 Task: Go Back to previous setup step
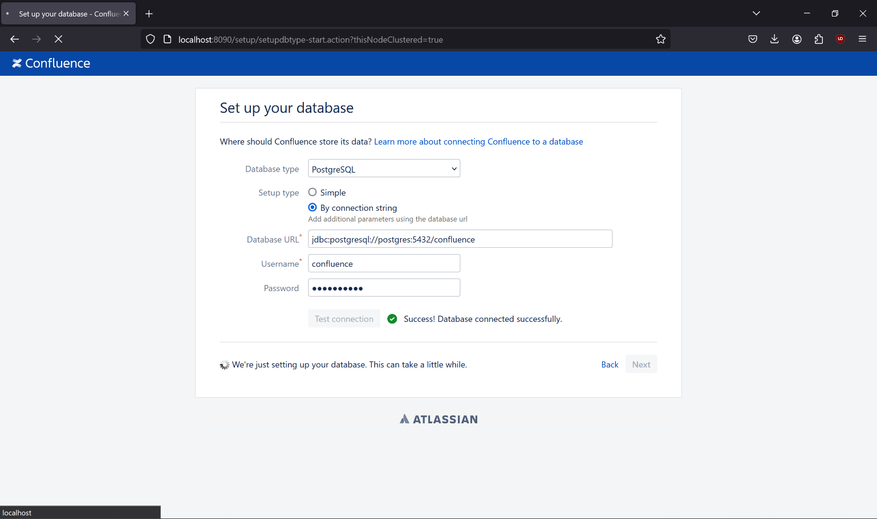(610, 365)
